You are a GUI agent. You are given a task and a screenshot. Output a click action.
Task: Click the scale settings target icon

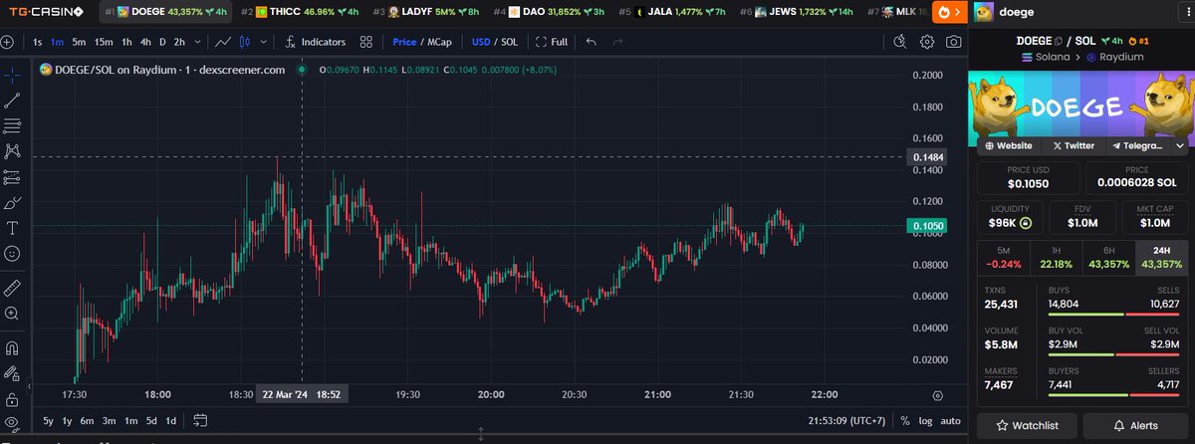click(937, 395)
